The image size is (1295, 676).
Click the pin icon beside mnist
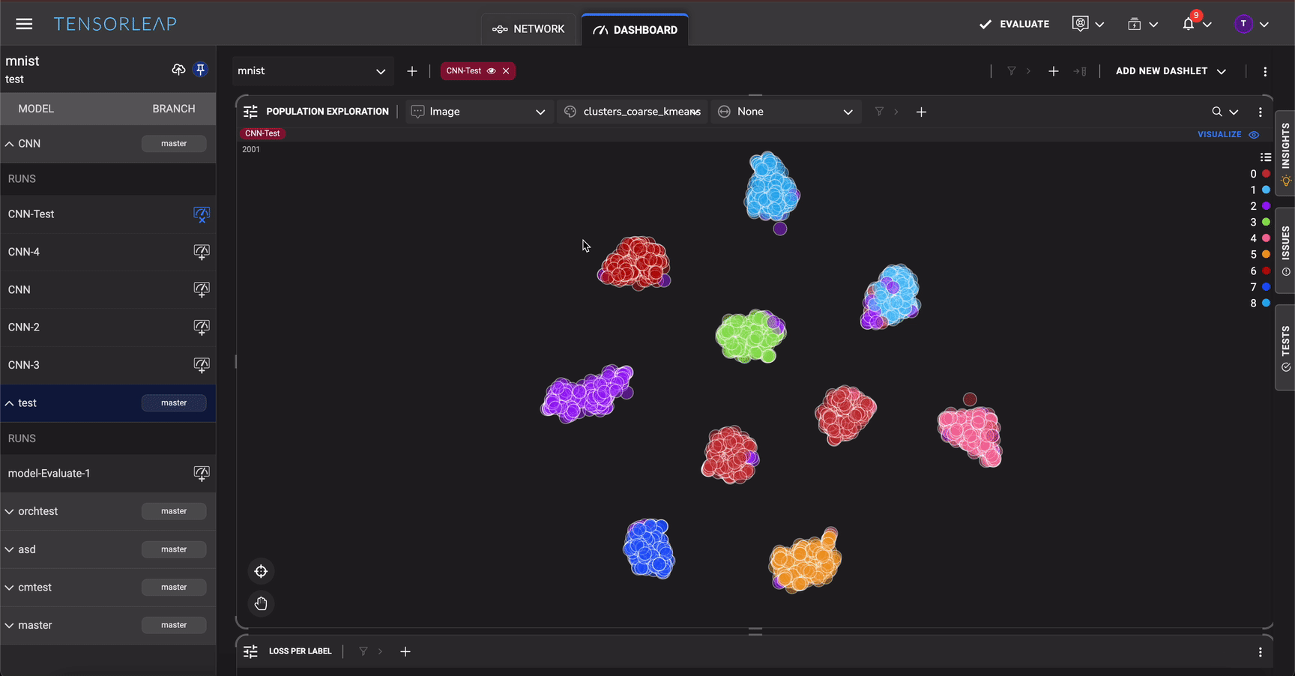tap(200, 70)
